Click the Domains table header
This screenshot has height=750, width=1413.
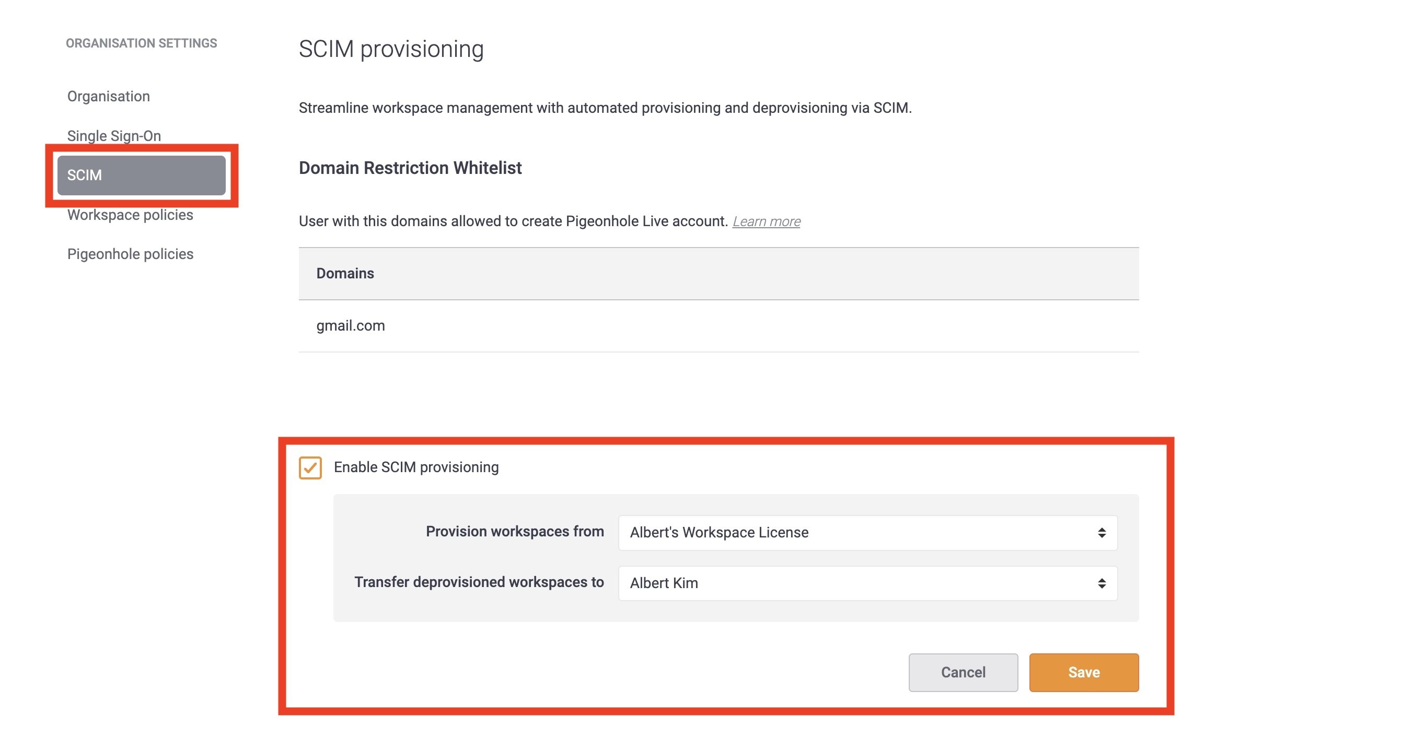click(719, 273)
